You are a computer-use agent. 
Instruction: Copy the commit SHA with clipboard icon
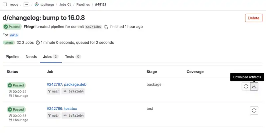click(106, 27)
